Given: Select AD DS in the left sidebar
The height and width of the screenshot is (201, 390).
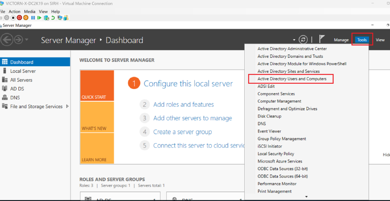Looking at the screenshot, I should coord(17,89).
